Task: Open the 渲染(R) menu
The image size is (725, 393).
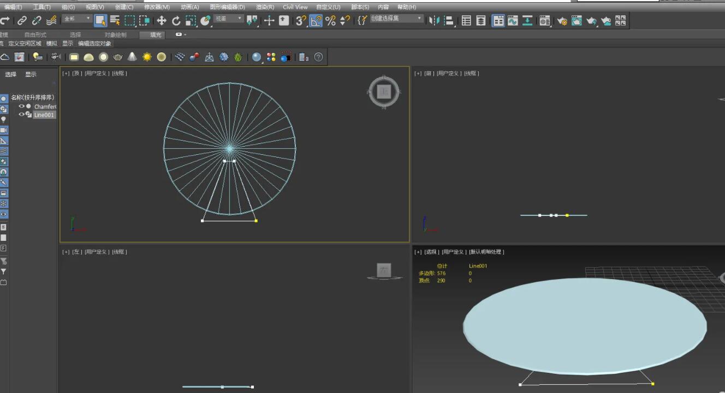Action: coord(265,7)
